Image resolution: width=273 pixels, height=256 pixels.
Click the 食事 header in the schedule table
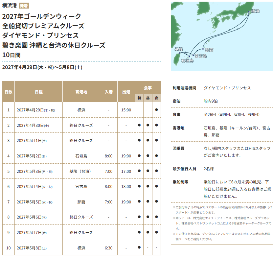click(x=148, y=88)
